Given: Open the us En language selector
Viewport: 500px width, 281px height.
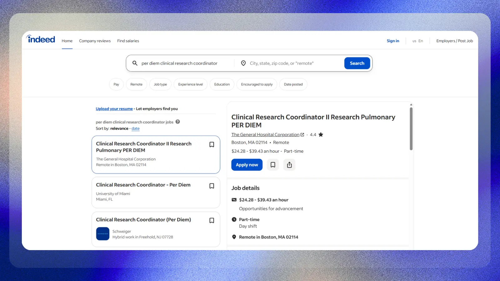Looking at the screenshot, I should point(417,41).
